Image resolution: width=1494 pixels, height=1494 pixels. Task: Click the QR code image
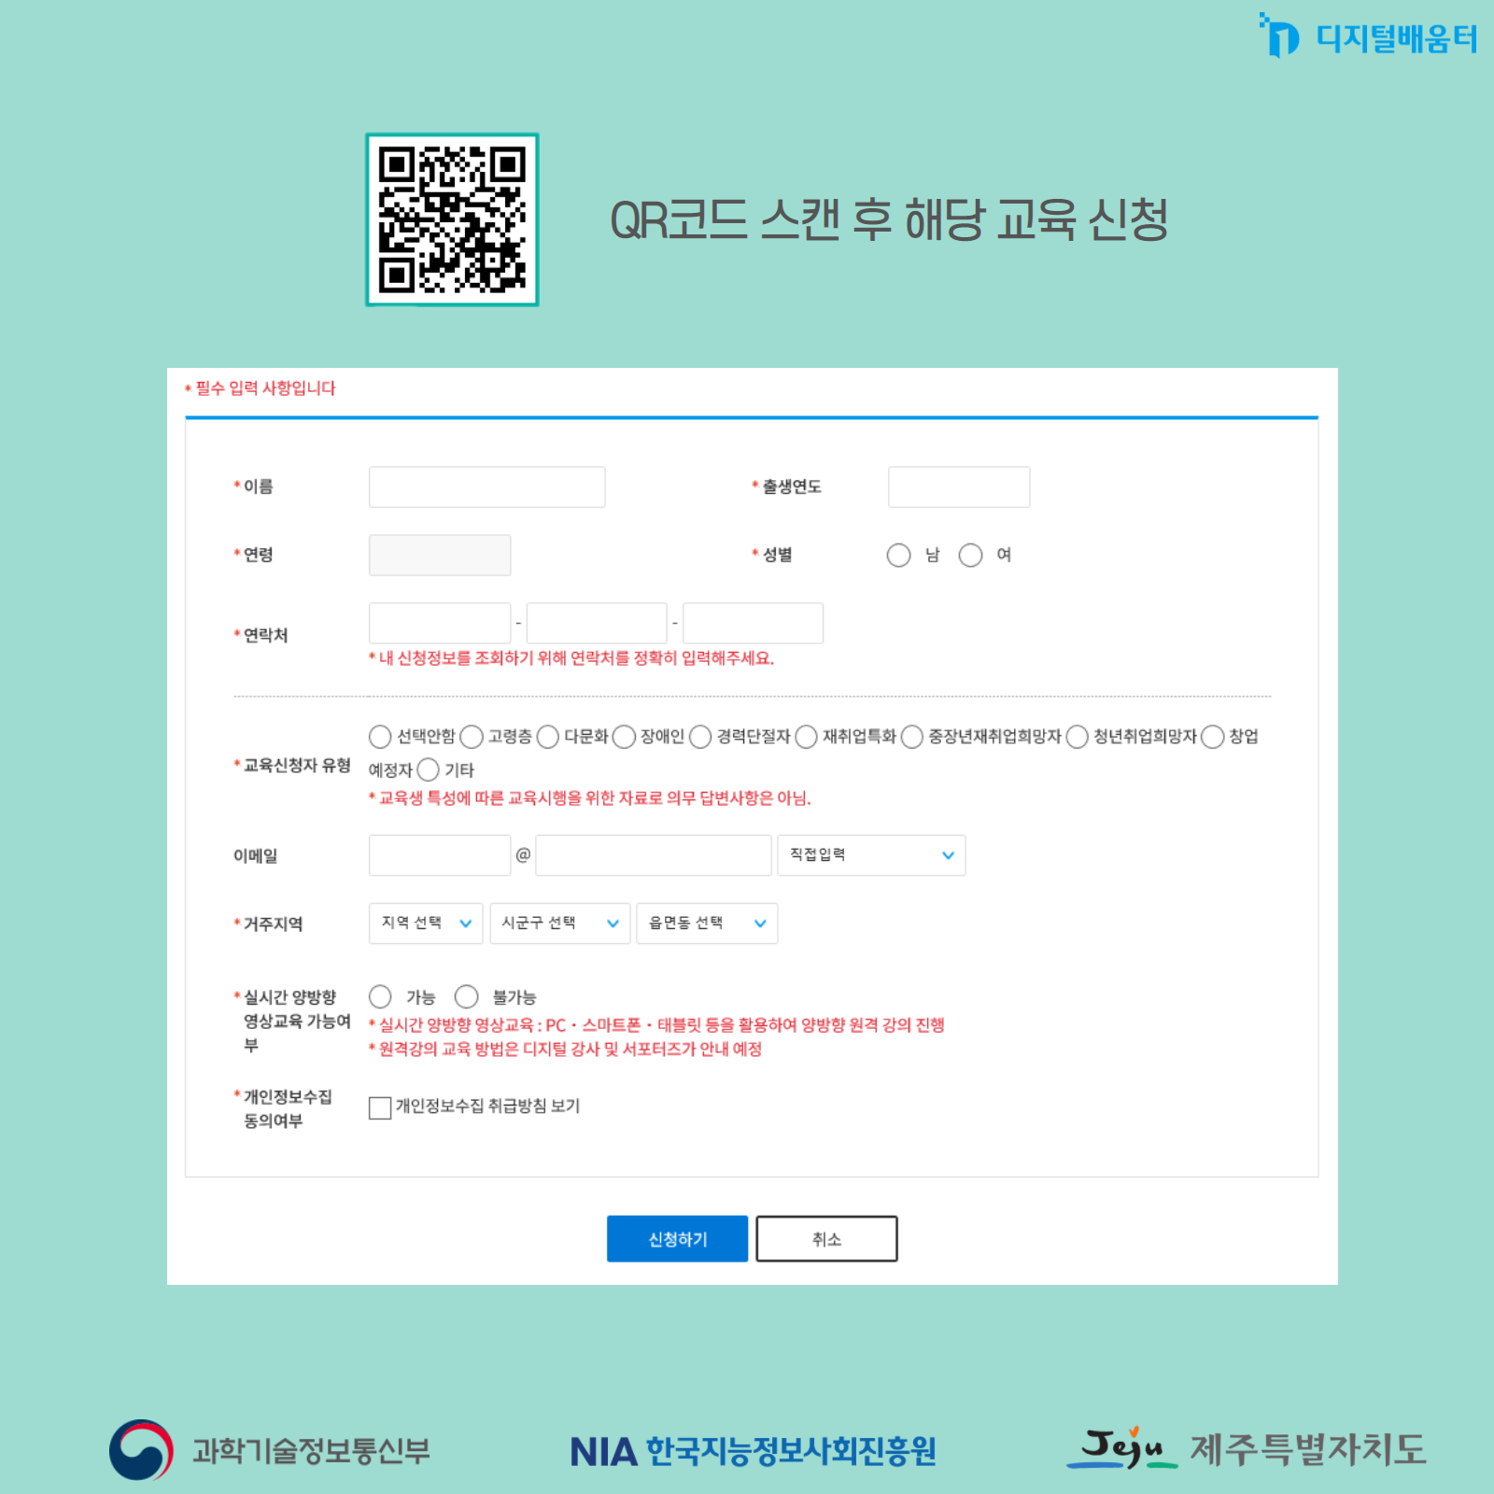point(452,219)
